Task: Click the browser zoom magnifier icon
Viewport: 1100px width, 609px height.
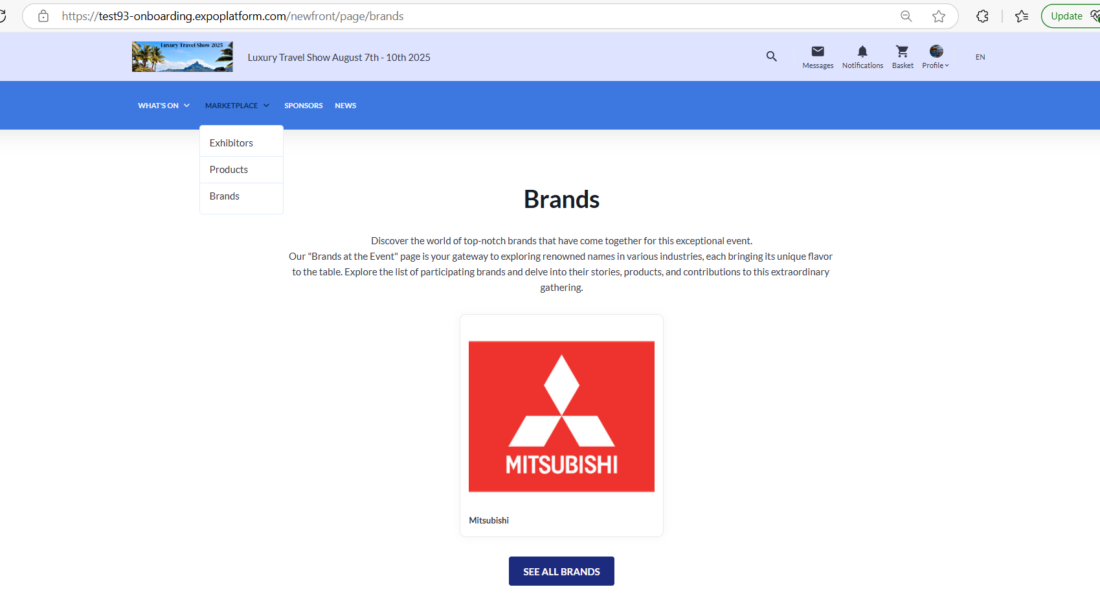Action: [906, 16]
